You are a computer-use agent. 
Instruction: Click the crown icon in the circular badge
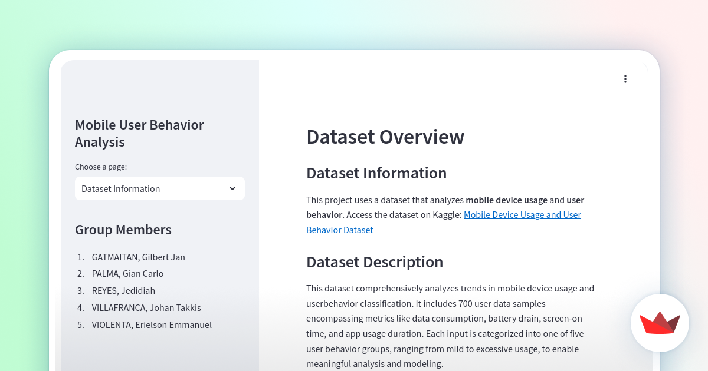(660, 323)
